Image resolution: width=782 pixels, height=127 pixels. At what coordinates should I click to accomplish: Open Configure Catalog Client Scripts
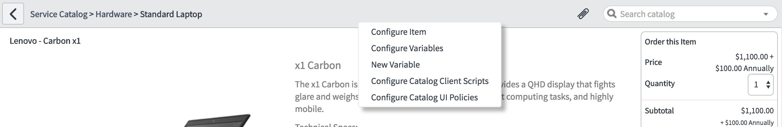coord(430,81)
